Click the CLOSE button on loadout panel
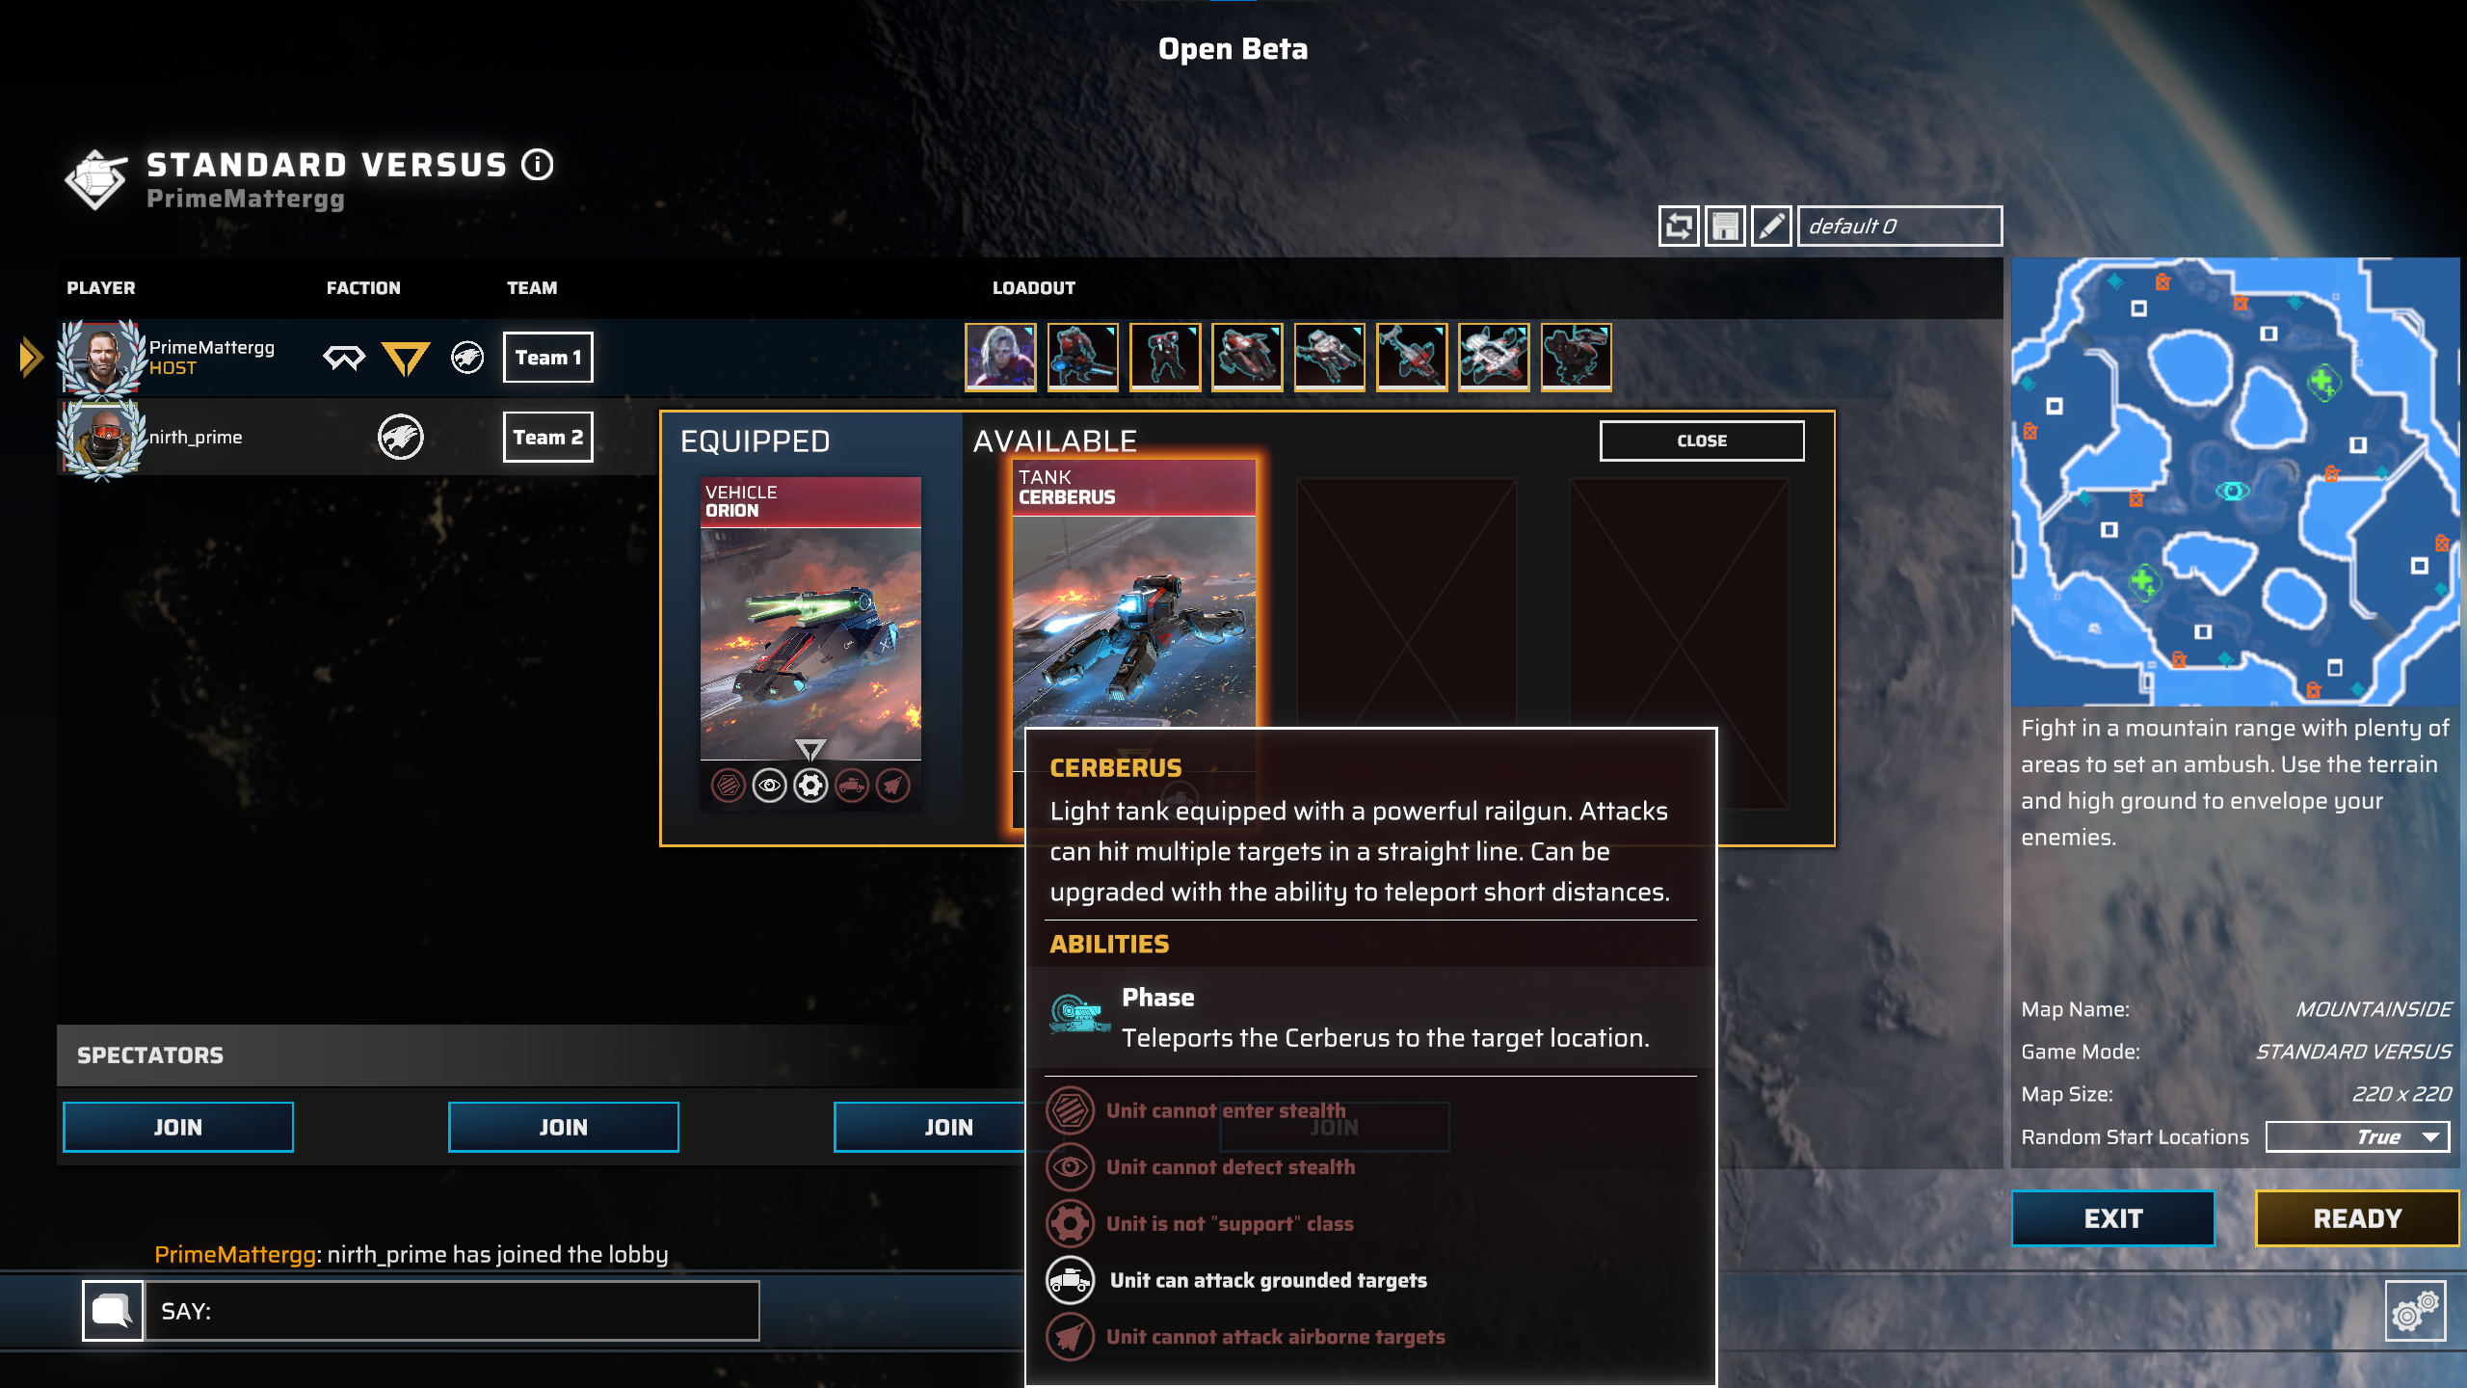2467x1388 pixels. (1701, 440)
